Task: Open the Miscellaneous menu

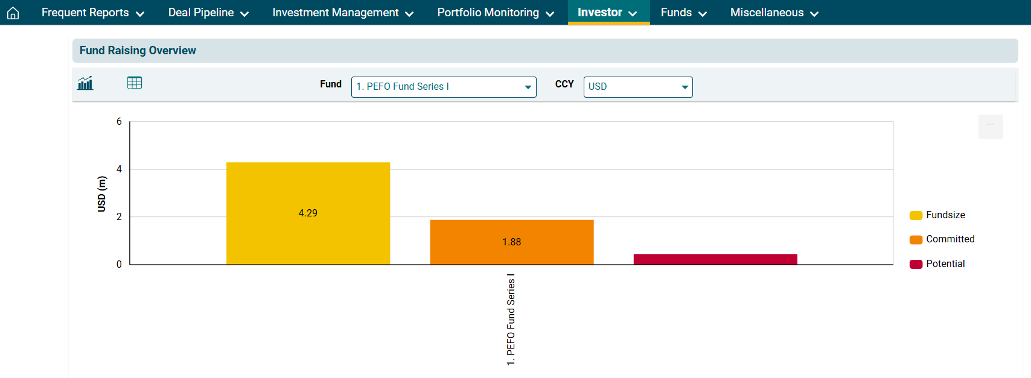Action: 774,13
